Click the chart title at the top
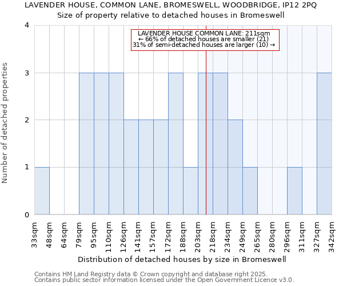Viewport: 343px width, 286px height. (x=171, y=10)
